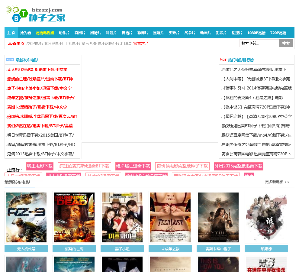299x272 pixels.
Task: Open the 720P高清 nav item
Action: coord(278,33)
